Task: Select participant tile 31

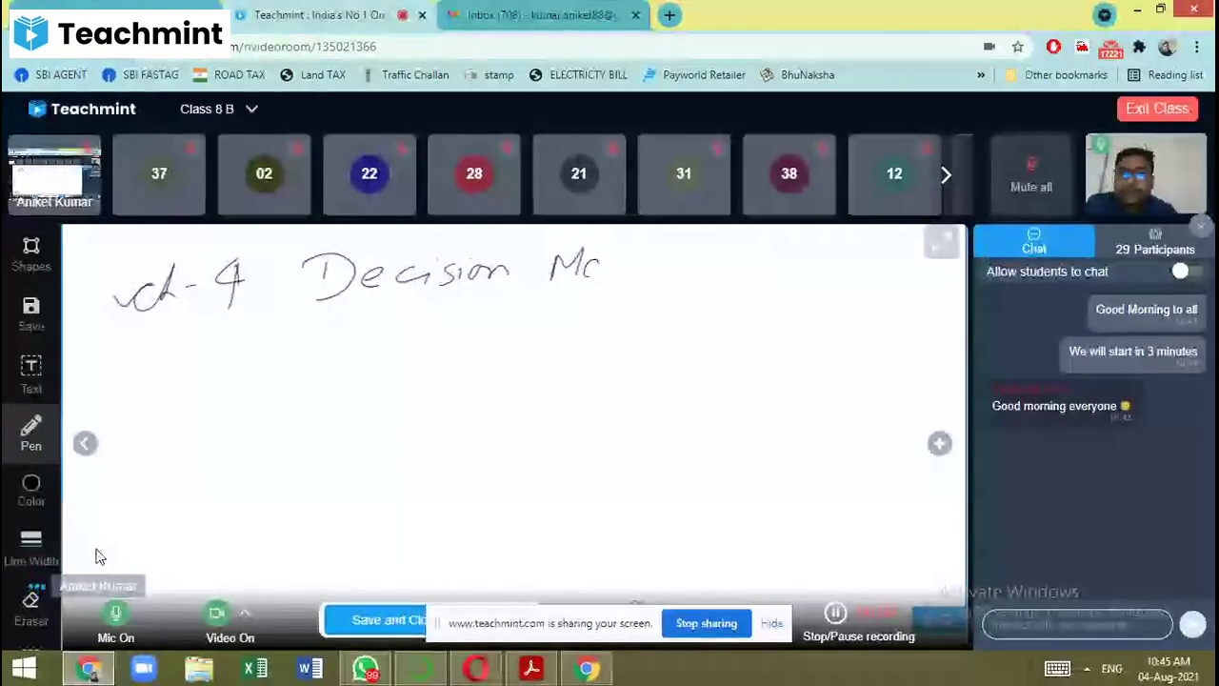Action: click(x=684, y=174)
